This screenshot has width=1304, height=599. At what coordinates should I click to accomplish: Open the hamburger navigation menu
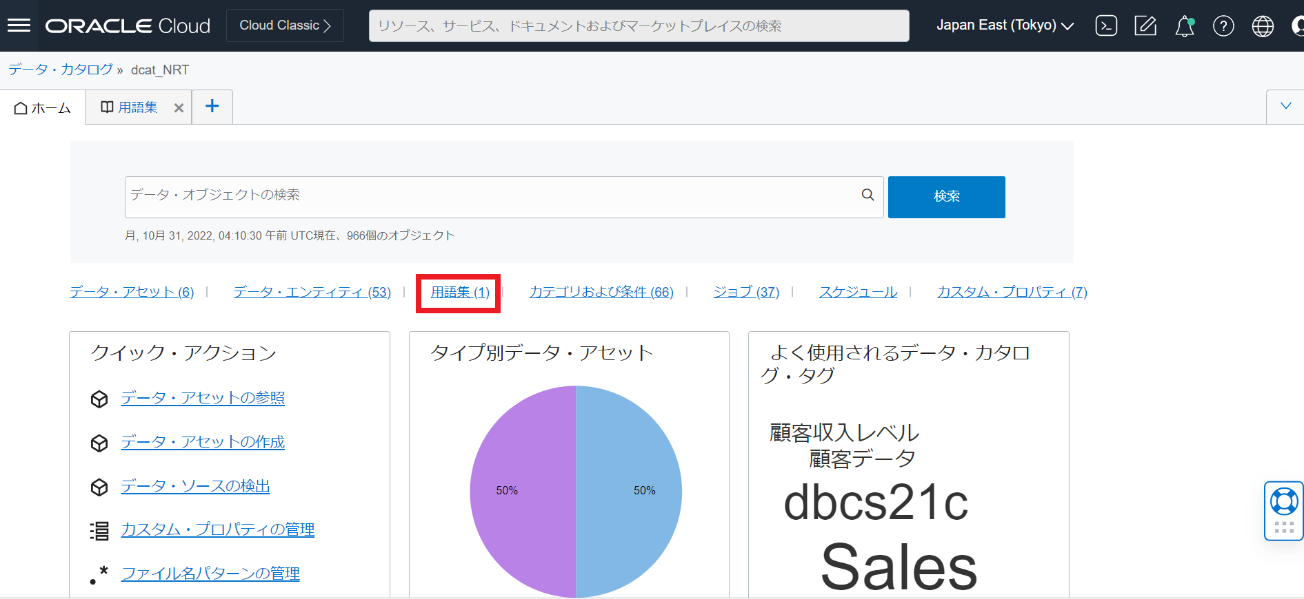(19, 25)
